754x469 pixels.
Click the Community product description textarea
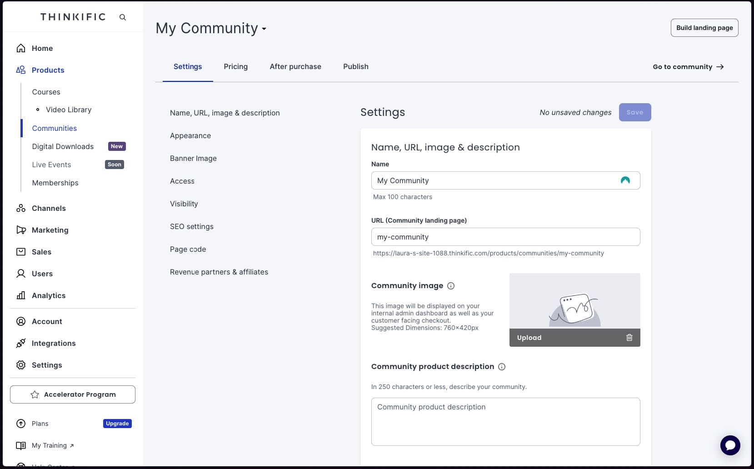pyautogui.click(x=504, y=421)
